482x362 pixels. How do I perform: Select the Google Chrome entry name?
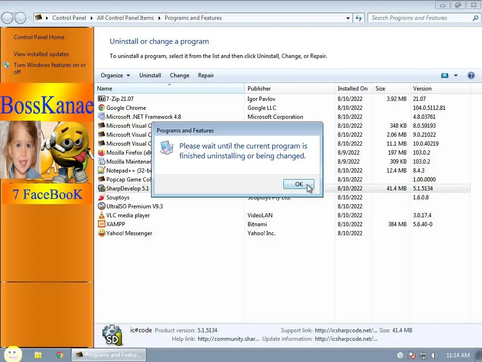click(x=126, y=108)
